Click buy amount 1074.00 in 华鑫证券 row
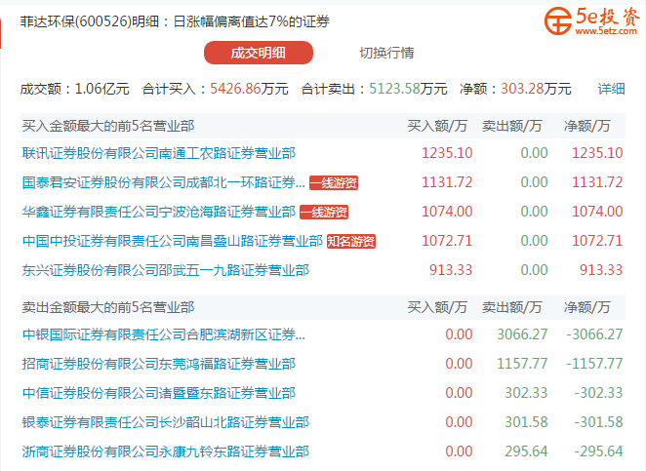 [x=447, y=212]
